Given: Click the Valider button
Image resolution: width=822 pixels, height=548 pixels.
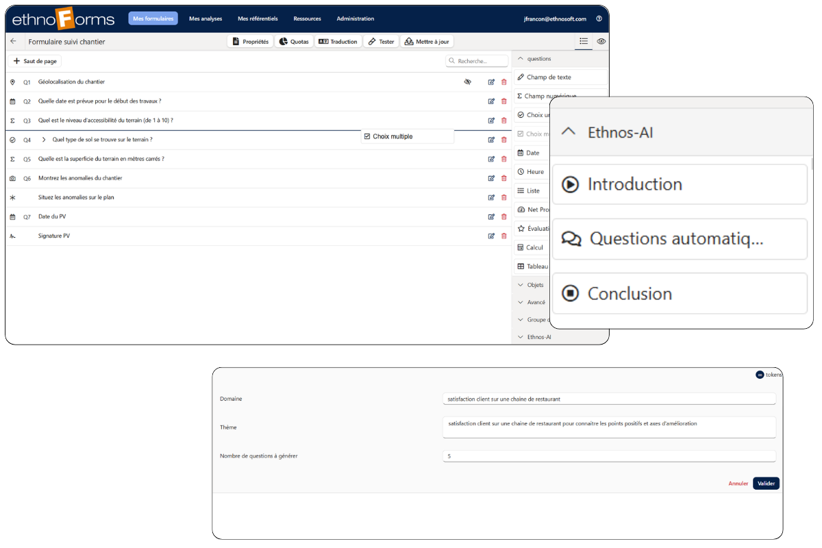Looking at the screenshot, I should 767,483.
